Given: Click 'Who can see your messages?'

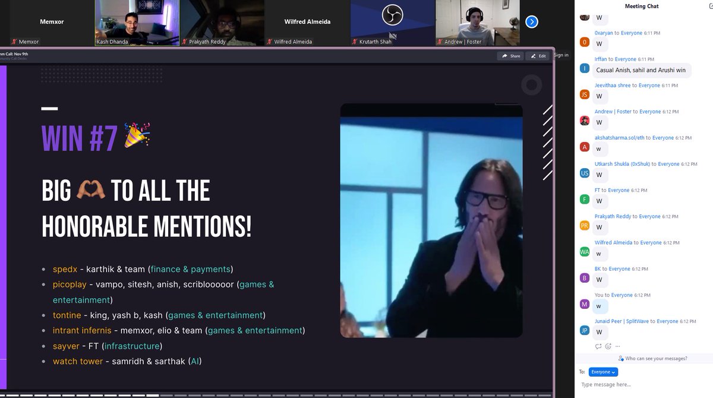Looking at the screenshot, I should tap(652, 358).
